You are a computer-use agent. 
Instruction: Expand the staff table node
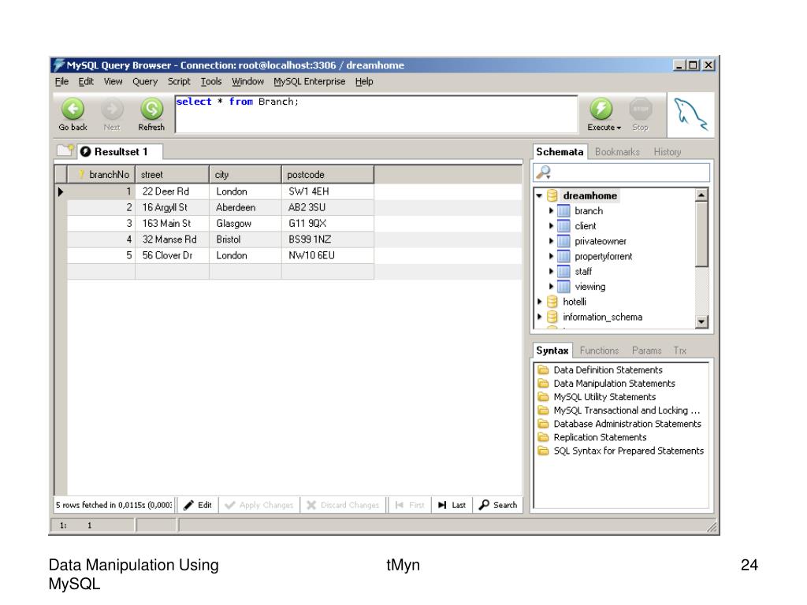tap(551, 272)
